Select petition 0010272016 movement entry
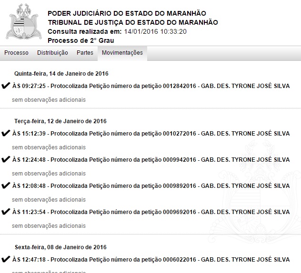This screenshot has height=273, width=301. (x=151, y=134)
